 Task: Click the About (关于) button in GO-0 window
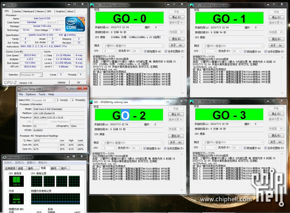(x=177, y=45)
